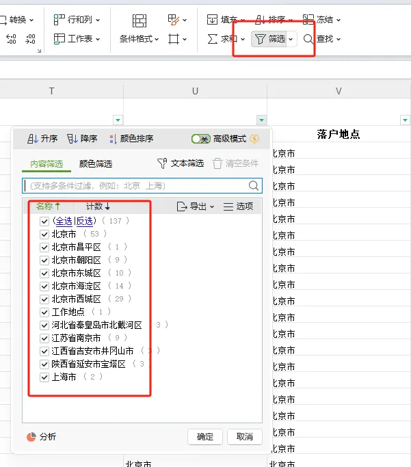Click the Conditional Formatting icon
Screen dimensions: 411x467
click(x=139, y=21)
